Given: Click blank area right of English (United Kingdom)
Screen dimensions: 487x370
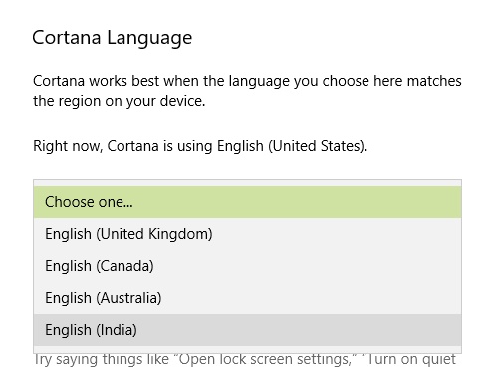Looking at the screenshot, I should point(337,234).
